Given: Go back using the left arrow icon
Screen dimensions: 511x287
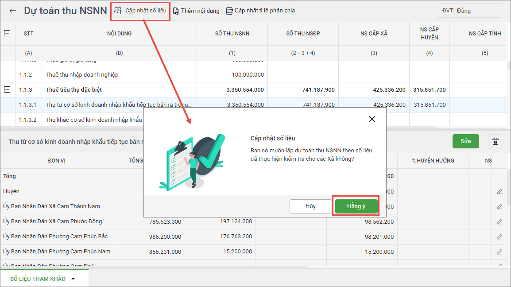Looking at the screenshot, I should tap(12, 11).
